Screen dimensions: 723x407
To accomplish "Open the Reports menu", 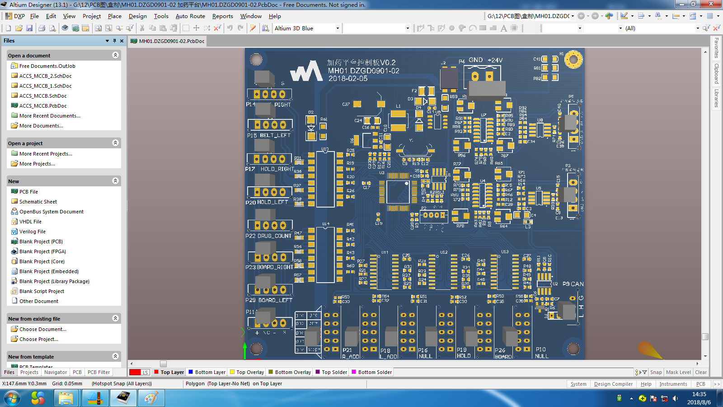I will click(x=223, y=16).
